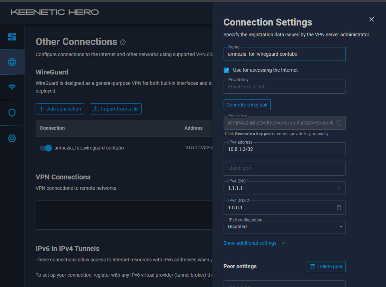This screenshot has height=287, width=386.
Task: Add another DNS with plus icon
Action: [x=339, y=188]
